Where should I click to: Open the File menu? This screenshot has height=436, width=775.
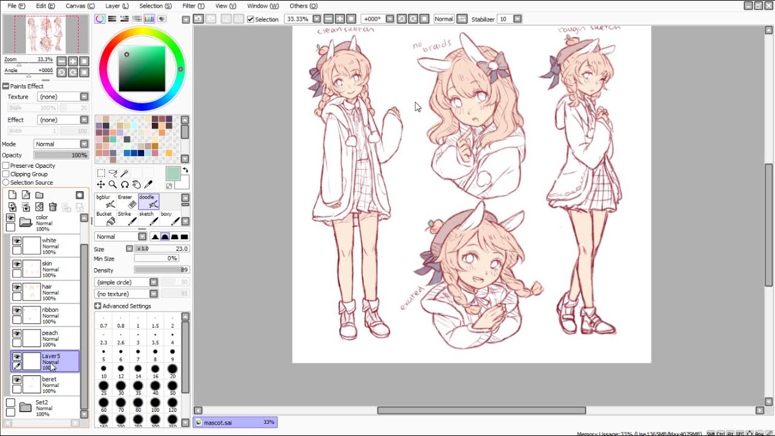coord(16,6)
